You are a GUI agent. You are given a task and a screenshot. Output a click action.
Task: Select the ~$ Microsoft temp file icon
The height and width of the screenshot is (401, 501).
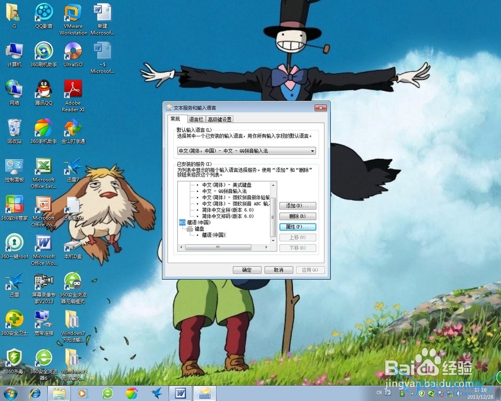pyautogui.click(x=102, y=58)
